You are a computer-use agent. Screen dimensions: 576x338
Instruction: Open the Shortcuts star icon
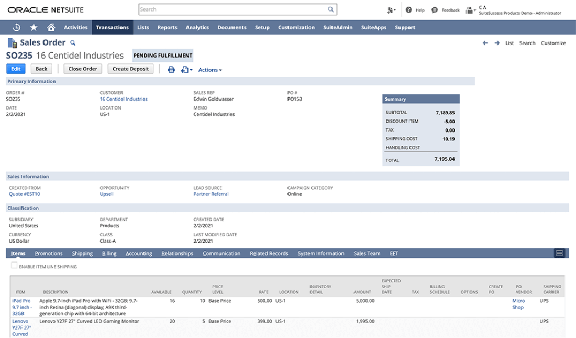34,27
